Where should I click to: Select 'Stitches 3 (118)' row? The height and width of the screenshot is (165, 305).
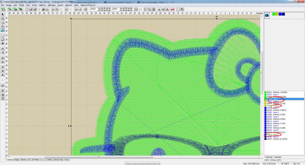point(284,104)
